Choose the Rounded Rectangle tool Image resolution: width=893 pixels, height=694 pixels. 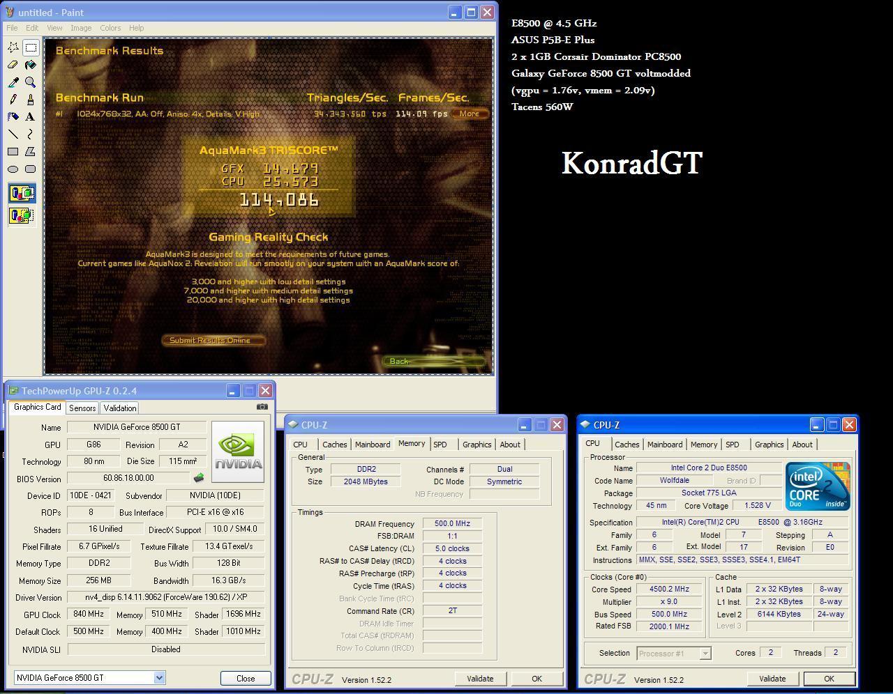[x=31, y=169]
